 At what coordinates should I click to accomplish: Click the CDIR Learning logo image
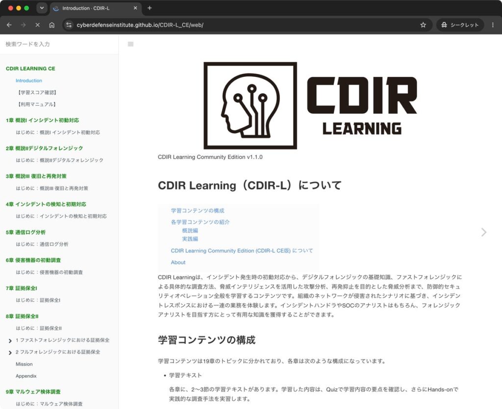tap(310, 105)
